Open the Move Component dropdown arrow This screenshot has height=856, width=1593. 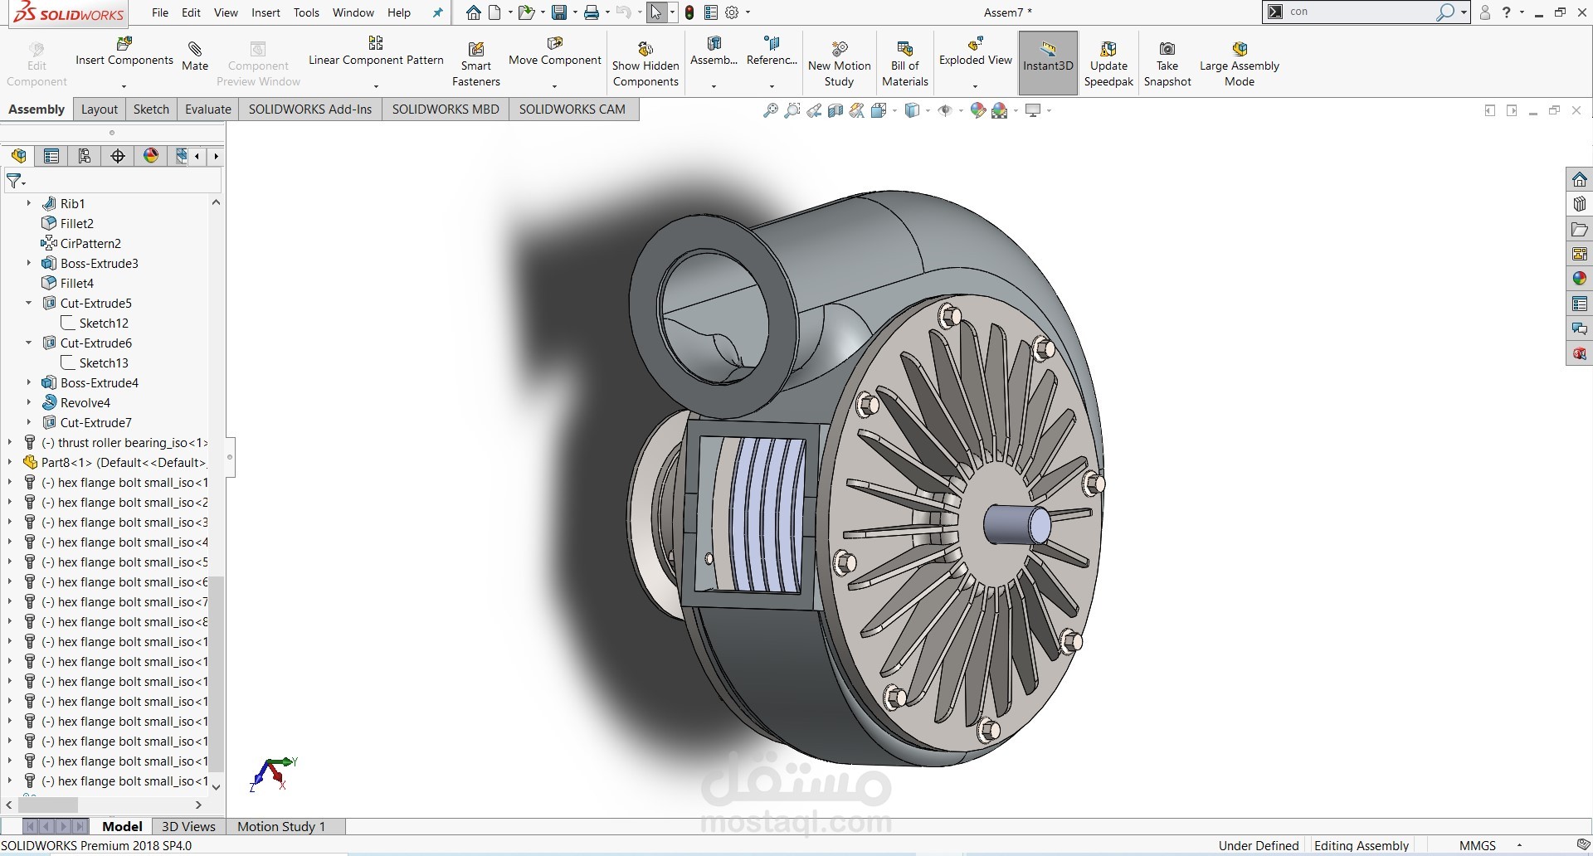pyautogui.click(x=554, y=85)
